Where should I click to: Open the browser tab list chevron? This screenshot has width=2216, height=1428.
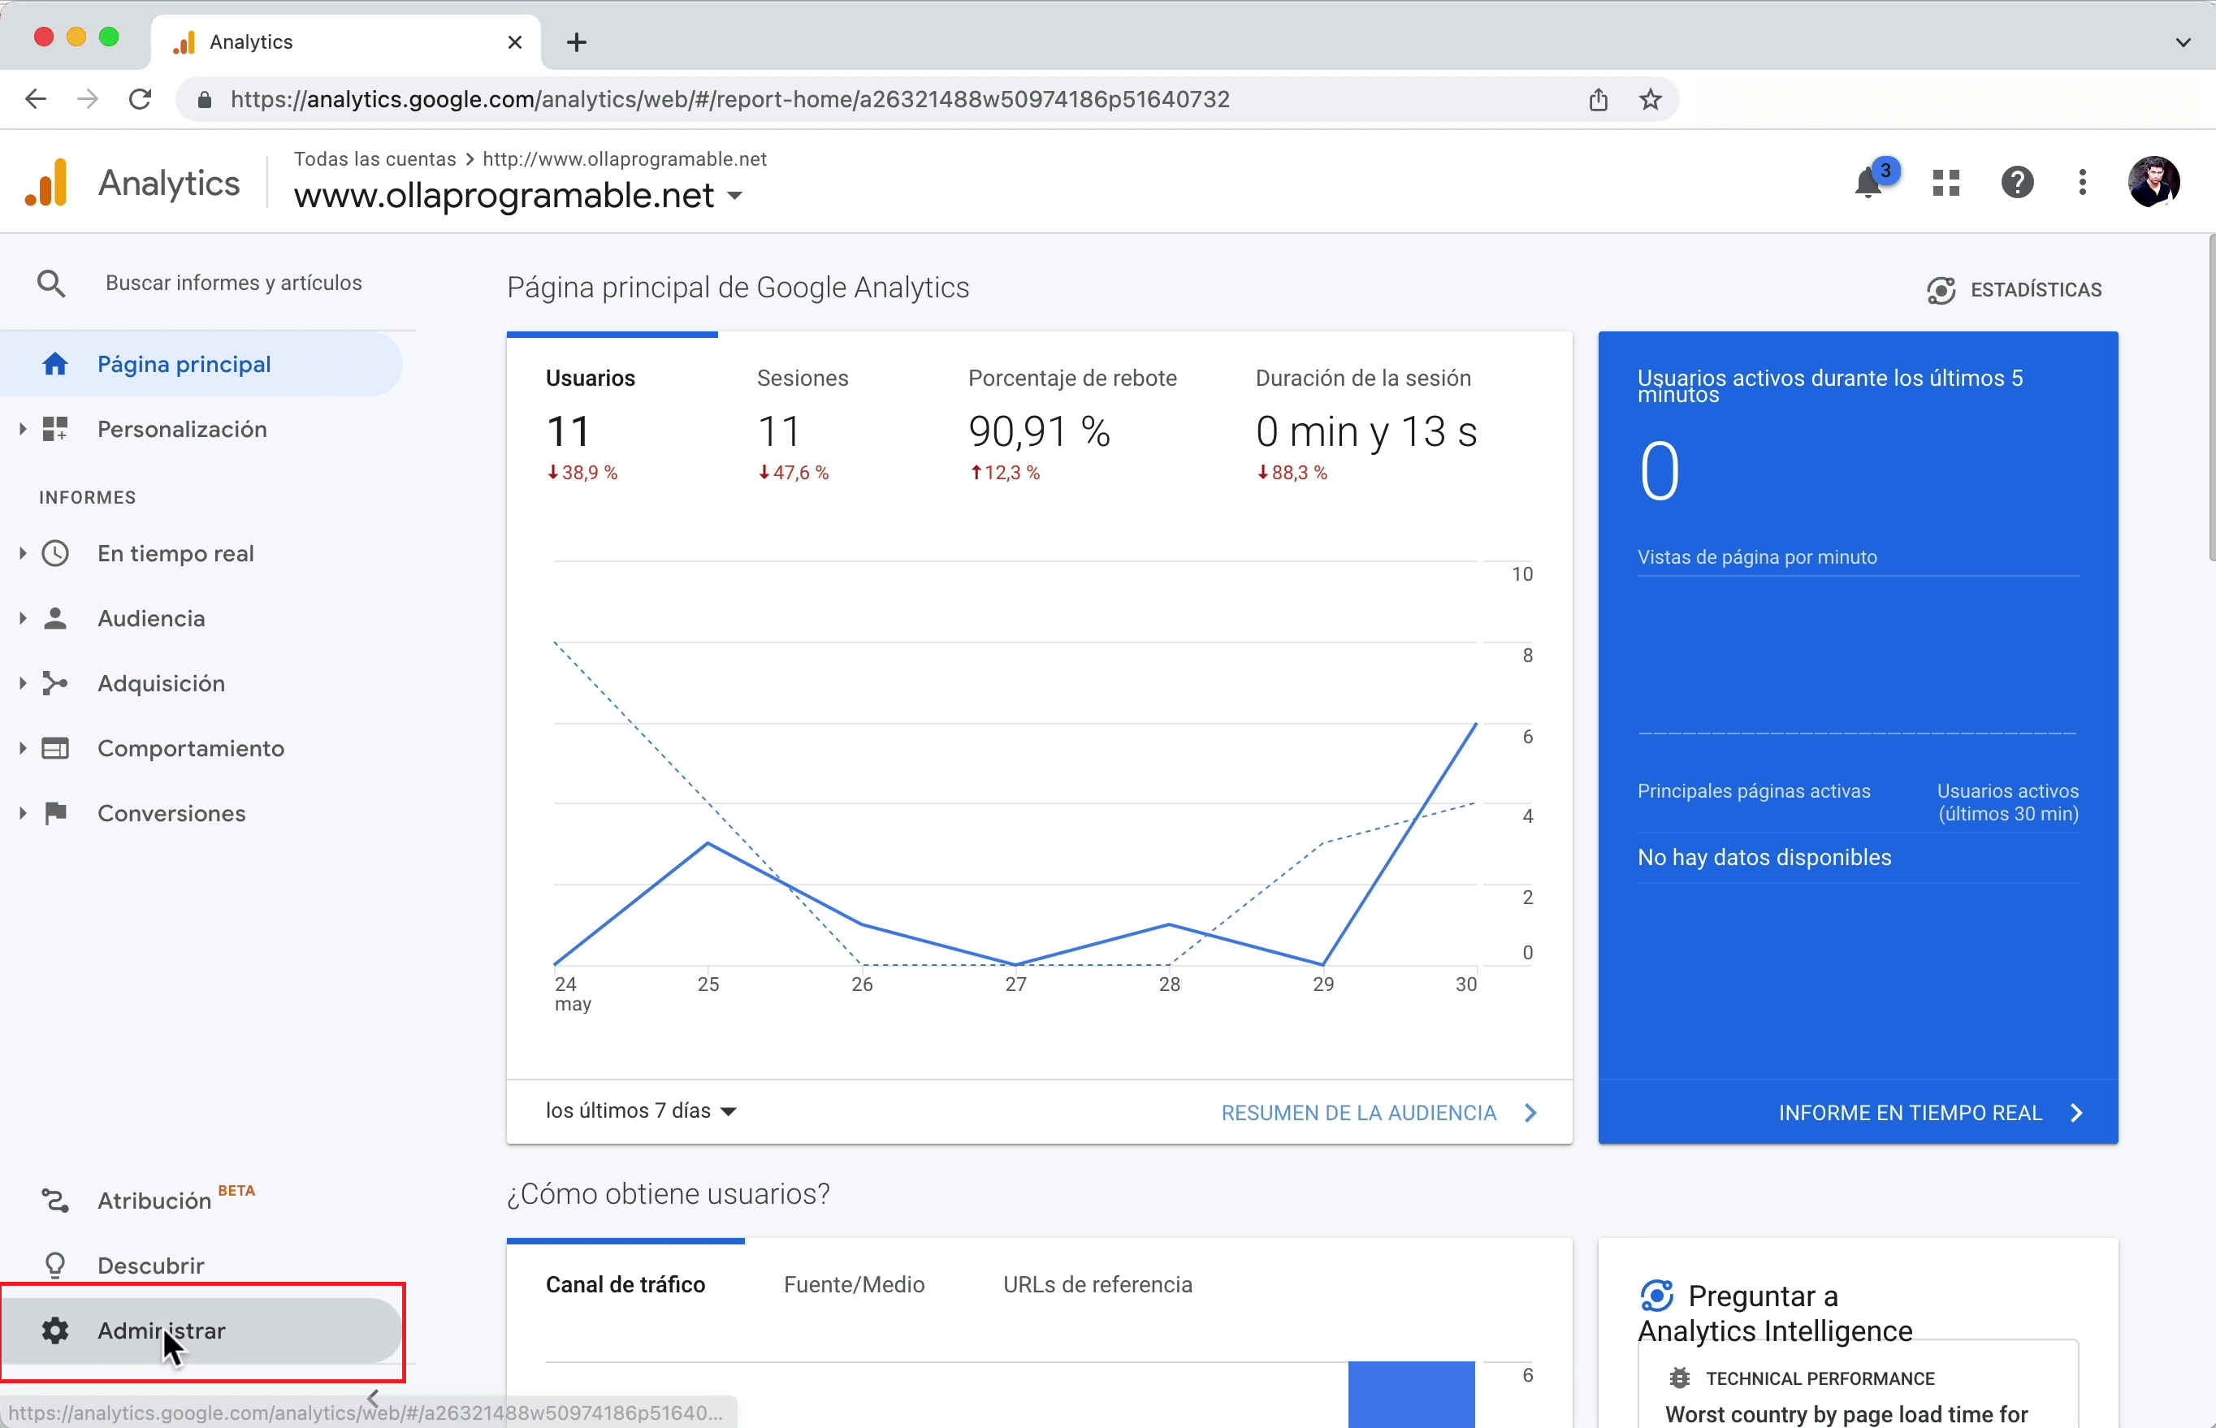click(x=2183, y=43)
